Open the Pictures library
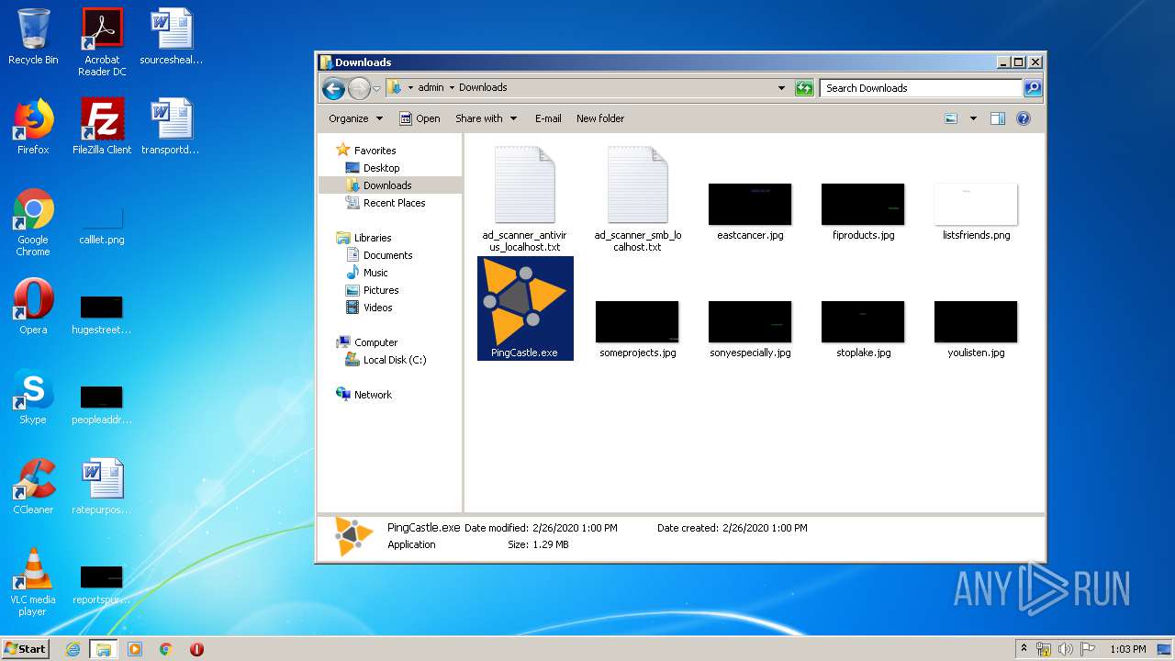1175x661 pixels. pyautogui.click(x=380, y=290)
